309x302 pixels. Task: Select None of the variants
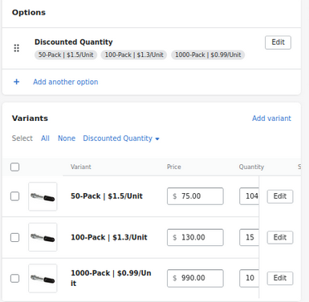pos(67,139)
